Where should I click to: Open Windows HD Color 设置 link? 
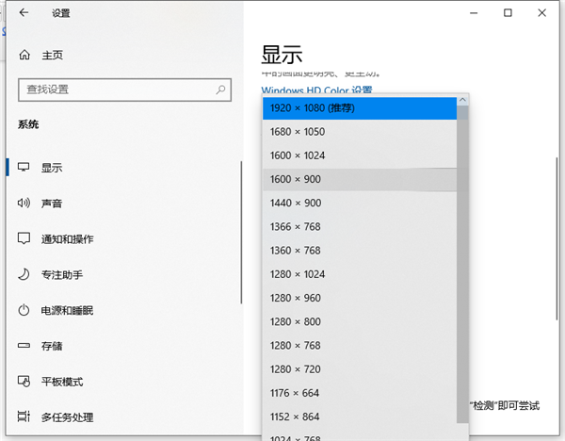tap(316, 90)
